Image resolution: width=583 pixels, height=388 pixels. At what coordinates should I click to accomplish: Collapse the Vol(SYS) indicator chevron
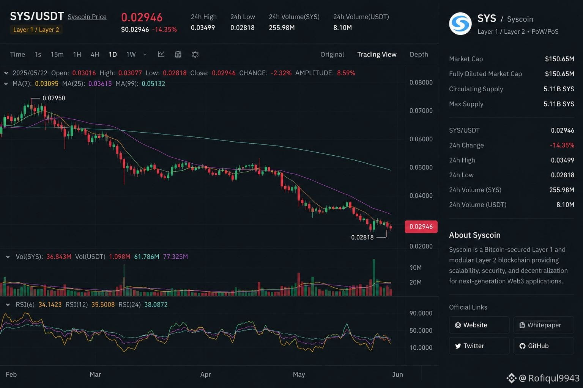[8, 257]
